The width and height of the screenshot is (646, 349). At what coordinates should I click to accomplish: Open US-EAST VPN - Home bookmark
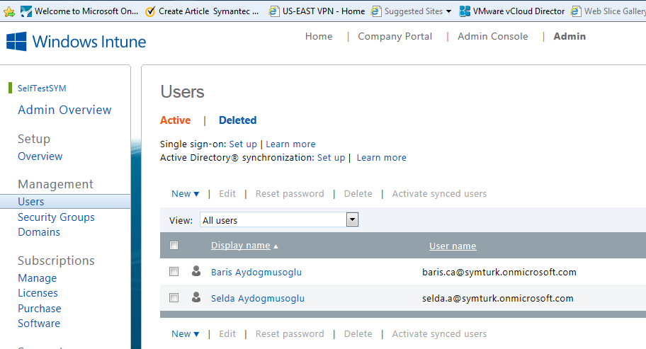pyautogui.click(x=317, y=11)
